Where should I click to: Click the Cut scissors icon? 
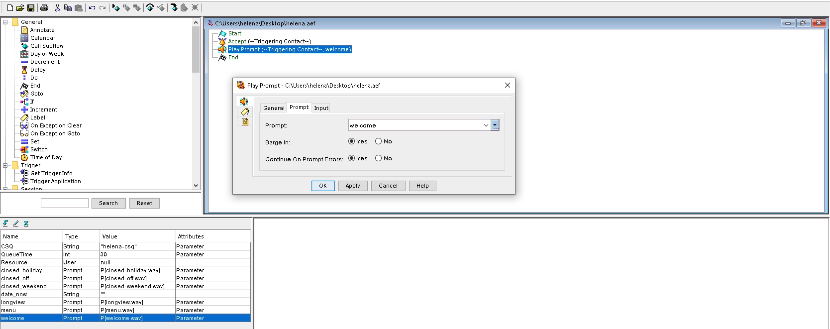click(x=57, y=8)
